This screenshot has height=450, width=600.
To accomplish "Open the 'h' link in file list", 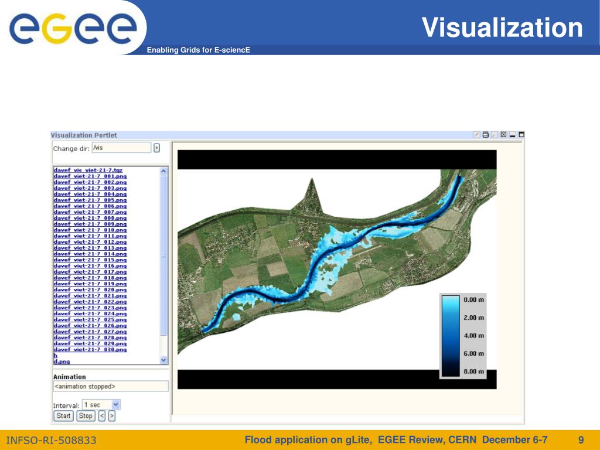I will tap(56, 356).
